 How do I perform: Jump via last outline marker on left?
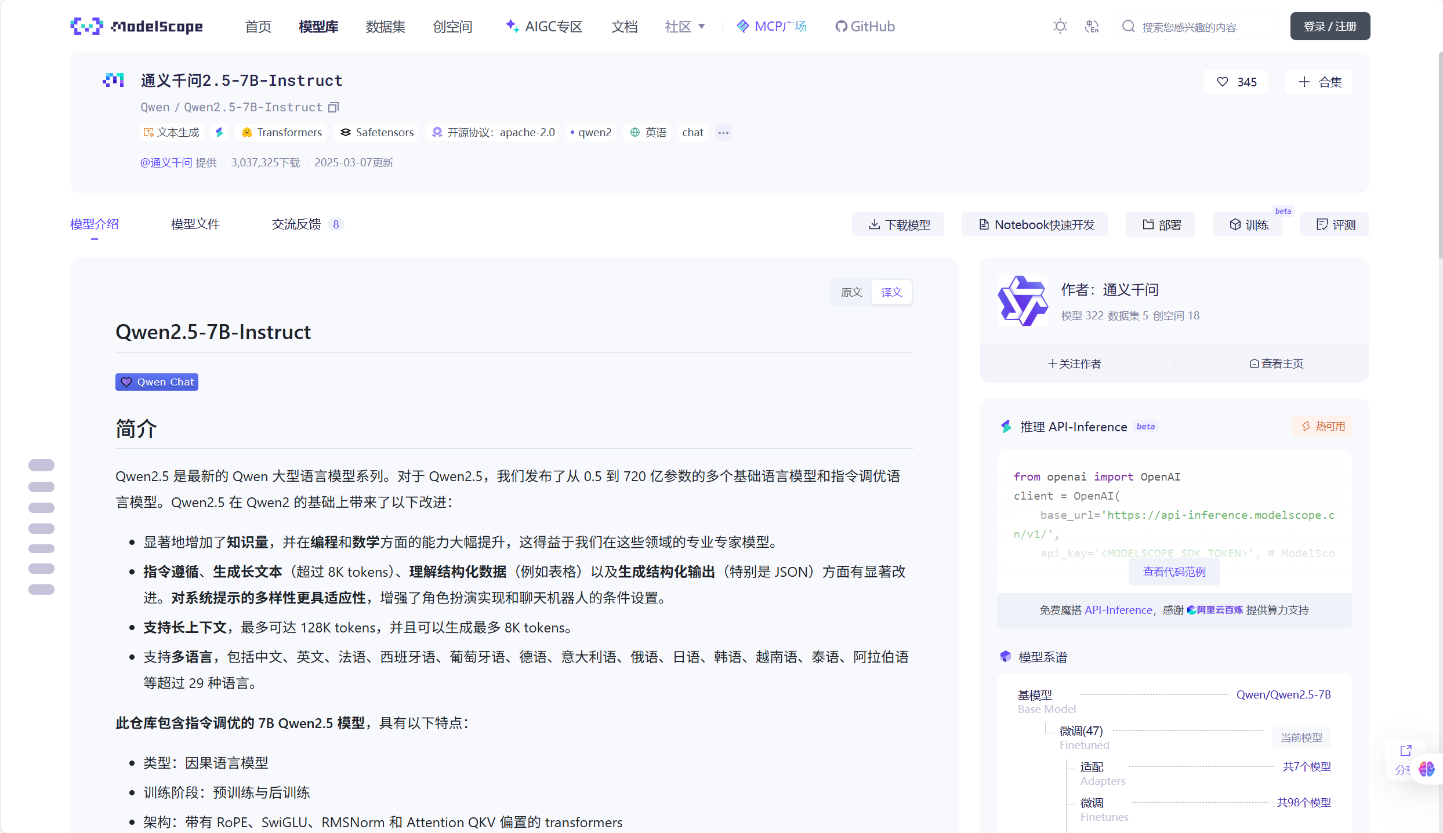(41, 590)
